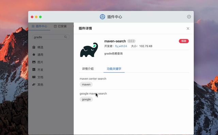Screen dimensions: 218x135
Task: Open settings via gear icon
Action: click(x=189, y=17)
